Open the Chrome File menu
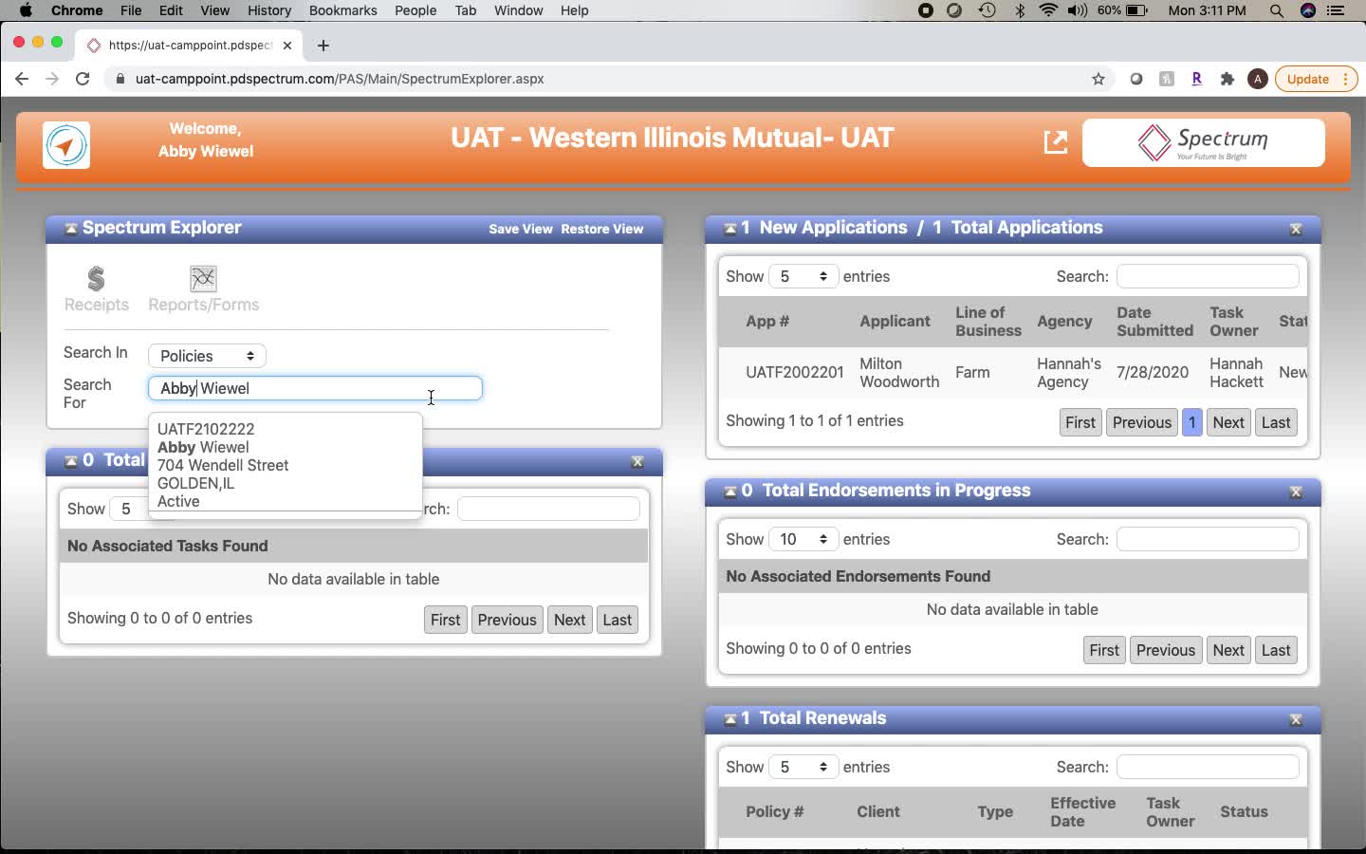This screenshot has width=1366, height=854. pyautogui.click(x=131, y=10)
